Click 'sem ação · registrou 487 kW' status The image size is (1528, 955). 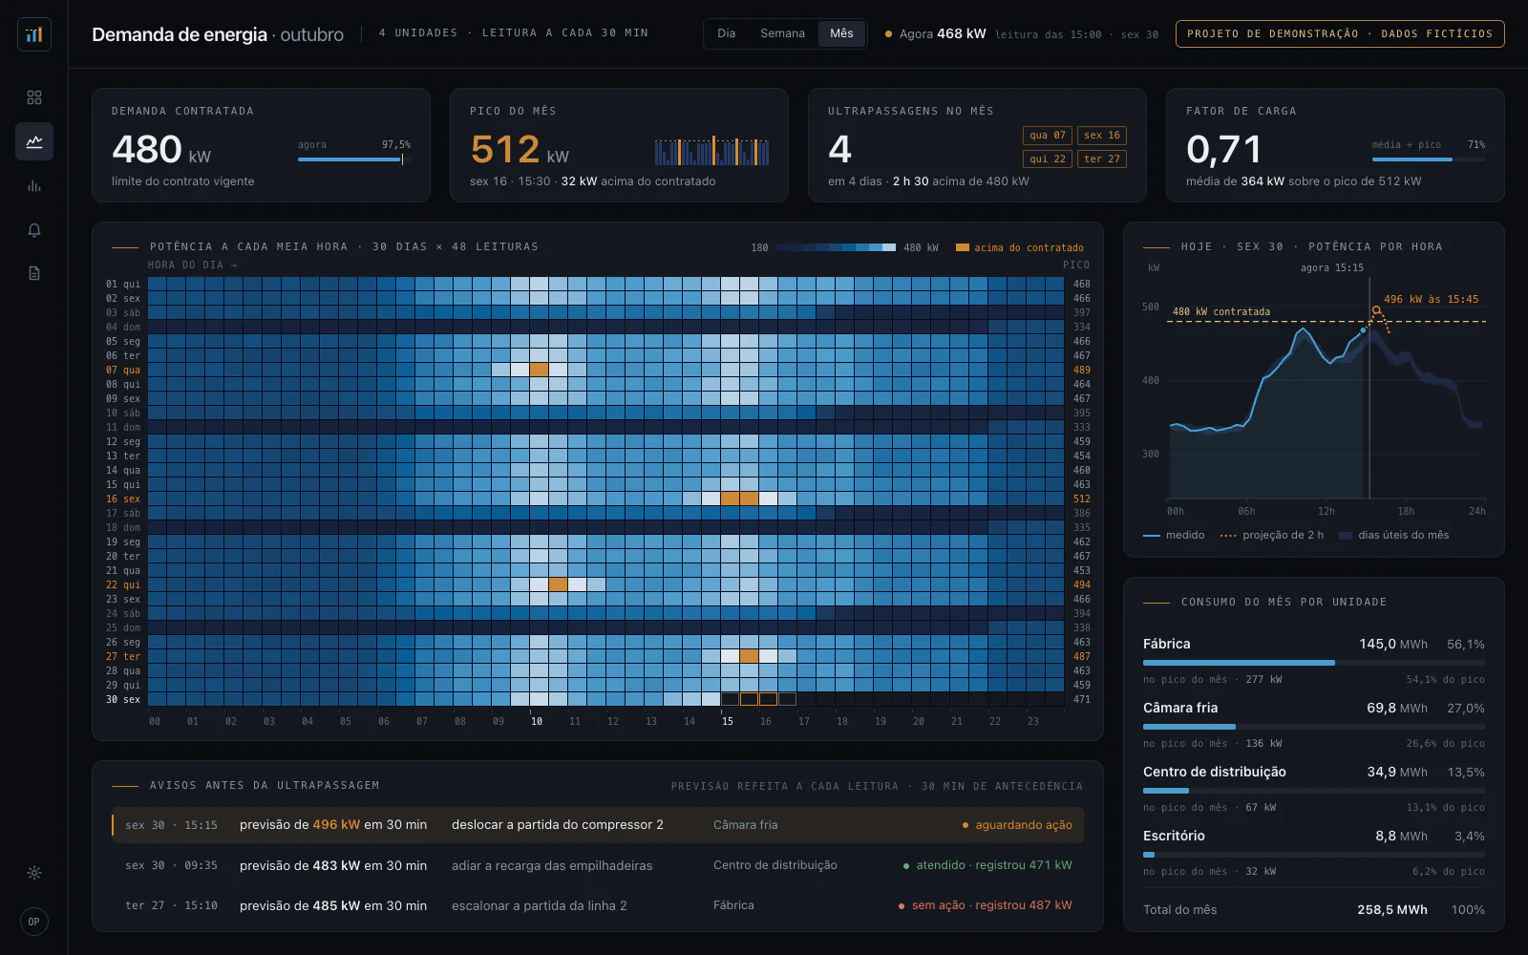click(x=985, y=905)
